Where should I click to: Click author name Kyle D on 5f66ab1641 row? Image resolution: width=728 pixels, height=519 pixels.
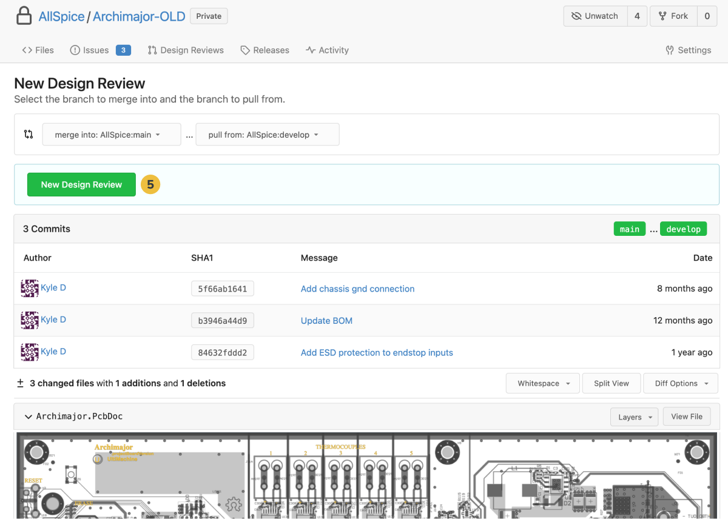[53, 288]
